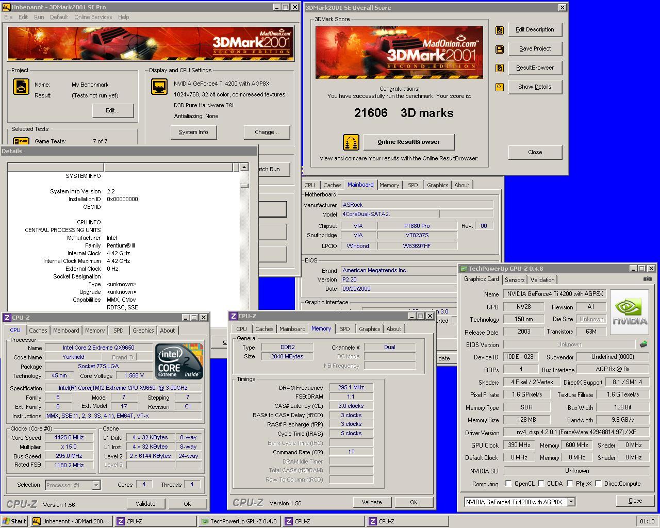This screenshot has height=528, width=660.
Task: Switch to TechPowerUp GPU-Z taskbar item
Action: 239,521
